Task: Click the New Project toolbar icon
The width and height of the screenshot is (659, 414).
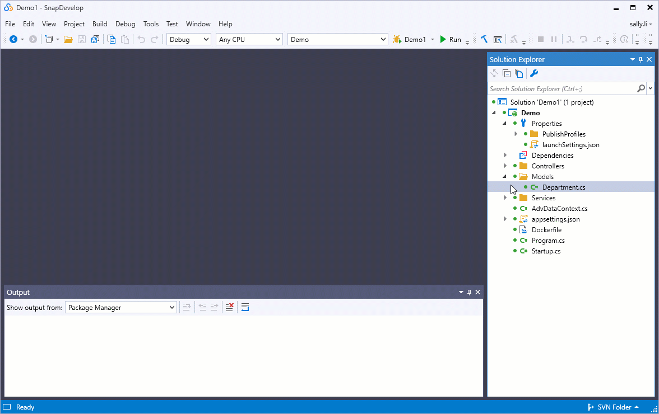Action: tap(49, 39)
